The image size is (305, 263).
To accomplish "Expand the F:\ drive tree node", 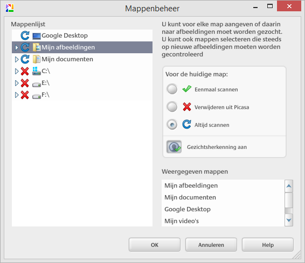I will [17, 95].
